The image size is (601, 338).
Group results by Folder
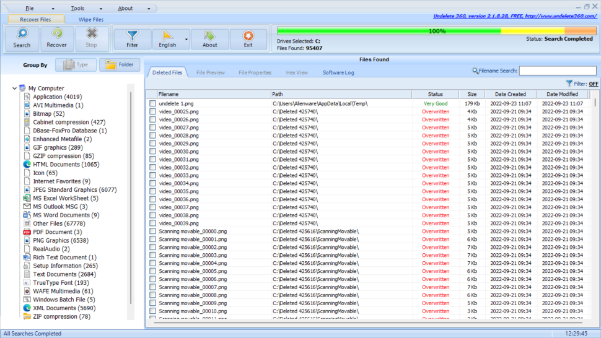coord(120,65)
